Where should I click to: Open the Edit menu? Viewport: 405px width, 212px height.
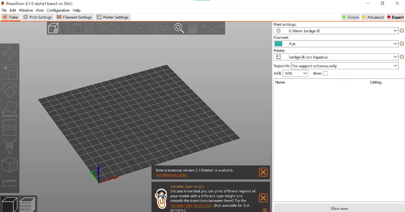tap(13, 10)
